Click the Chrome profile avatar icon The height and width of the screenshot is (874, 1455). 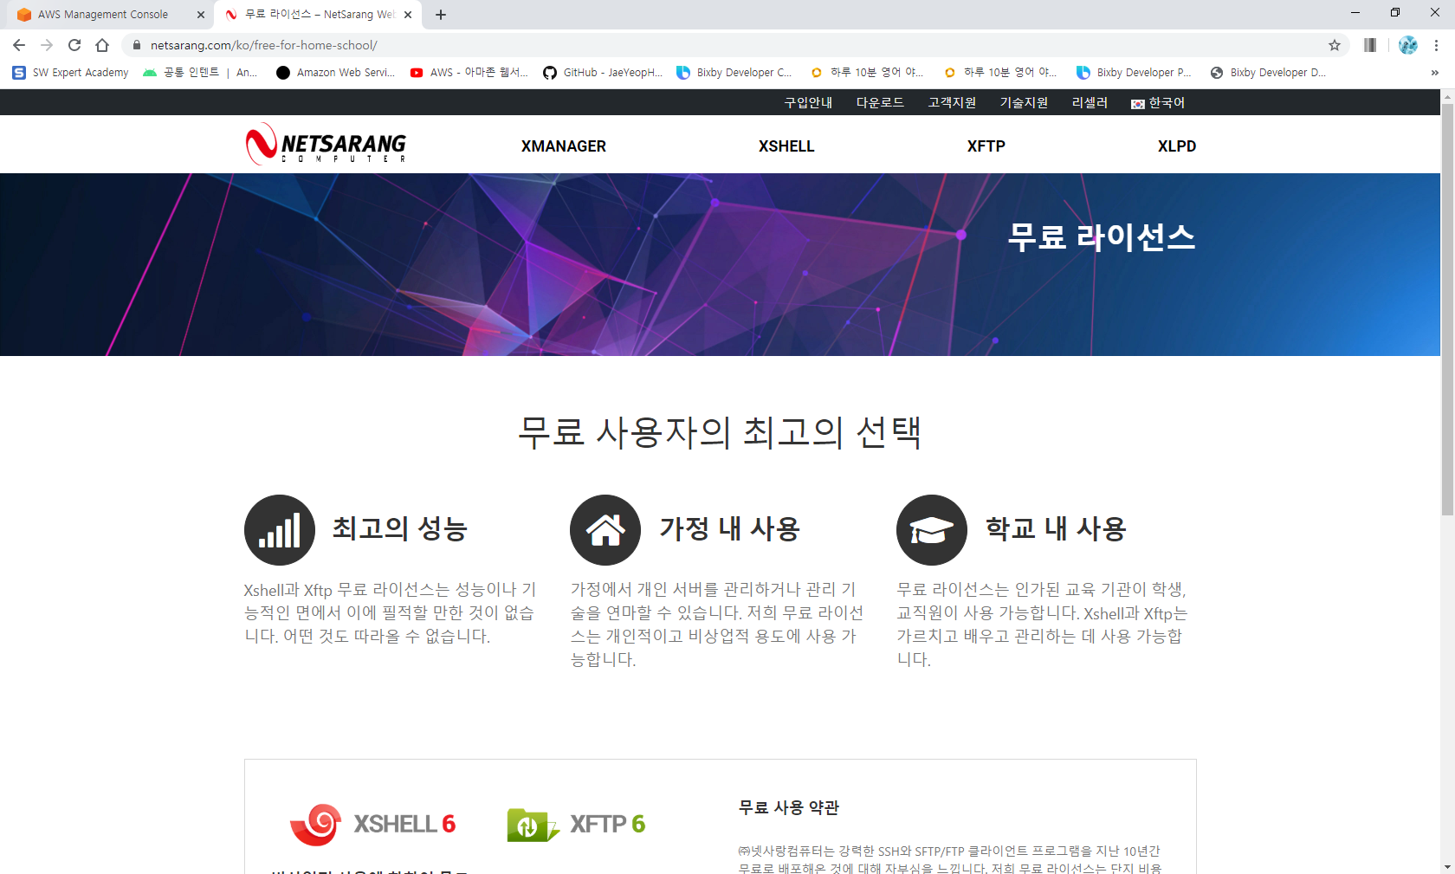(x=1408, y=45)
